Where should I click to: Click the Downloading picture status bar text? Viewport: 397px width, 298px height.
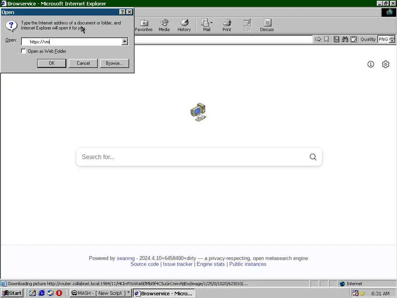pyautogui.click(x=128, y=284)
